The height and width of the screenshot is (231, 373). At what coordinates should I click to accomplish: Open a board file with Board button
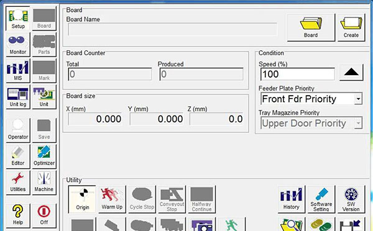click(x=311, y=27)
